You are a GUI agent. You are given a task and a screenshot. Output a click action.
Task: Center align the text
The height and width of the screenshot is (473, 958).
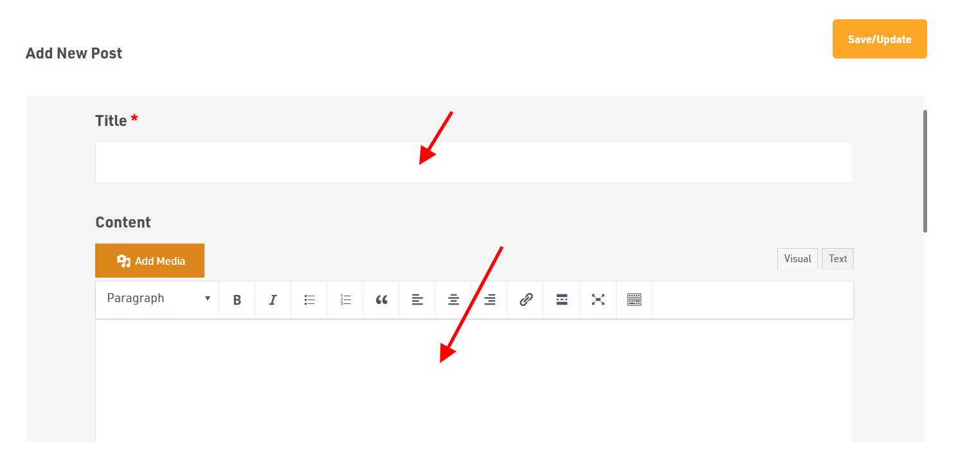[454, 299]
